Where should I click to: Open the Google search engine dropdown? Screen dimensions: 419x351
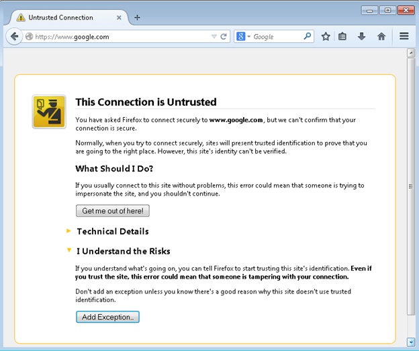coord(243,37)
